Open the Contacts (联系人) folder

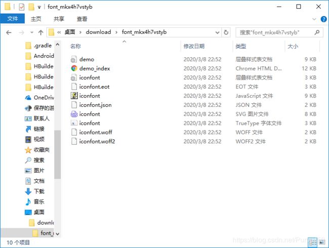pyautogui.click(x=37, y=118)
